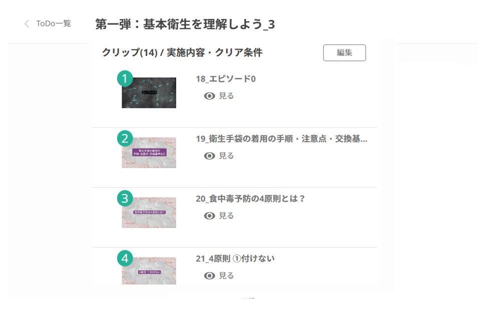This screenshot has width=494, height=312.
Task: Open the 4原則 ①付けない clip thumbnail
Action: [149, 271]
